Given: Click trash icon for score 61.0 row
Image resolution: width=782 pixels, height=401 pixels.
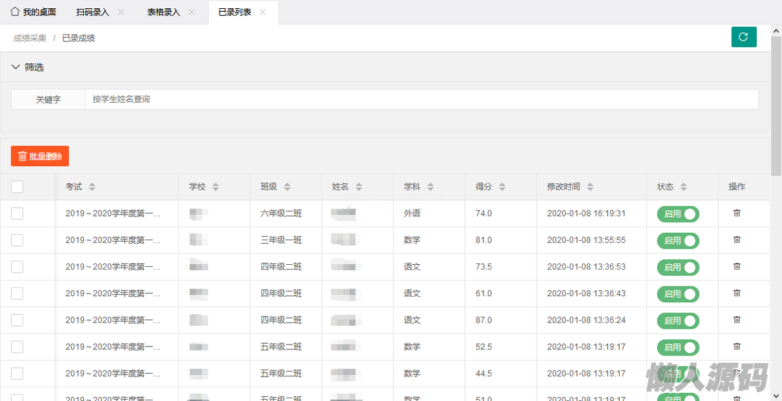Looking at the screenshot, I should tap(736, 293).
